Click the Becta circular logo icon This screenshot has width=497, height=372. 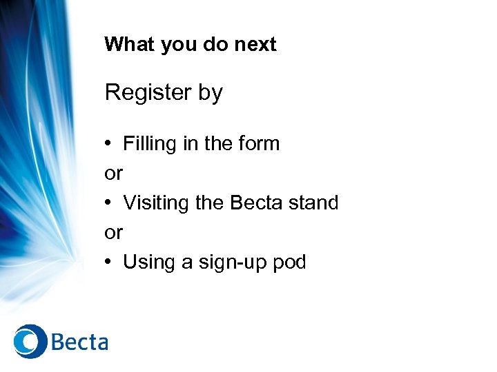point(30,341)
